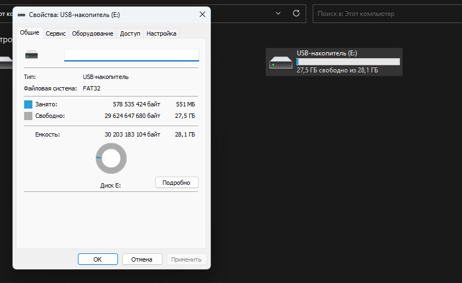Image resolution: width=462 pixels, height=283 pixels.
Task: Click the Диск E: label
Action: pyautogui.click(x=110, y=185)
